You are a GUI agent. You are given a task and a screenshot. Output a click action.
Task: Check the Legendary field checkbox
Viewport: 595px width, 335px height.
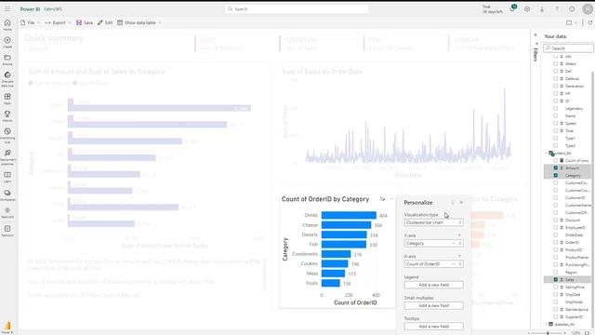[556, 108]
